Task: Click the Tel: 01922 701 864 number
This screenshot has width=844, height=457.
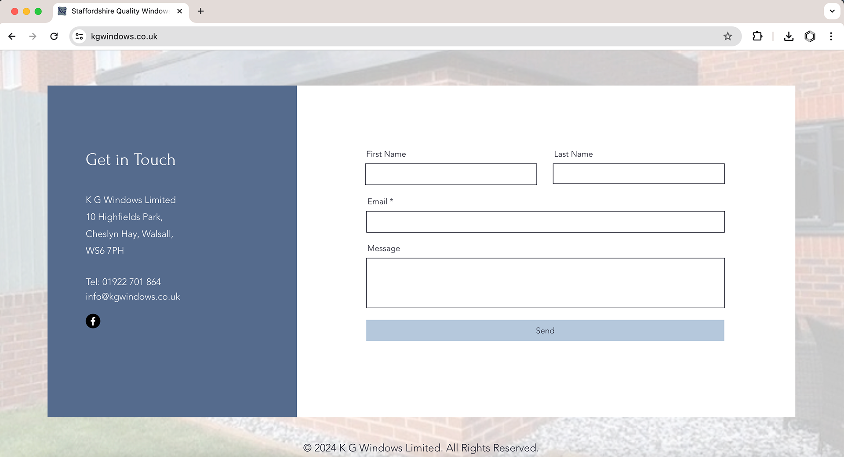Action: 123,282
